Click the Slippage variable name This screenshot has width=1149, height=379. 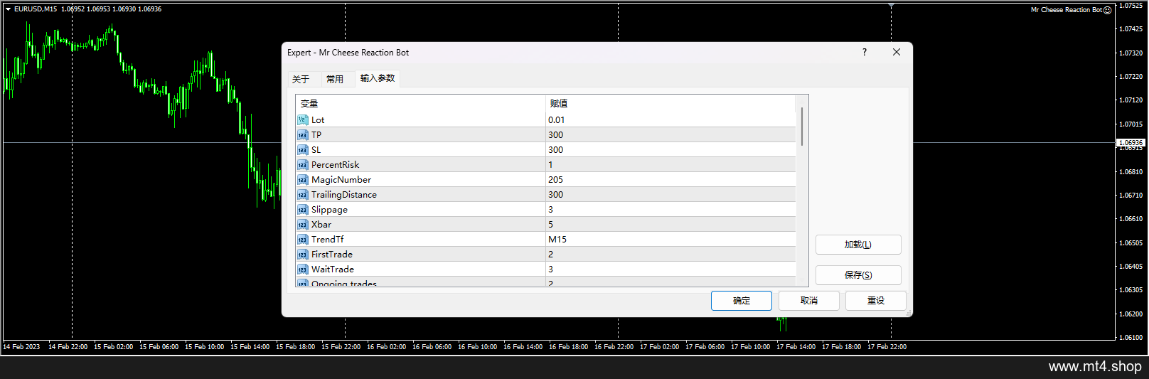330,210
